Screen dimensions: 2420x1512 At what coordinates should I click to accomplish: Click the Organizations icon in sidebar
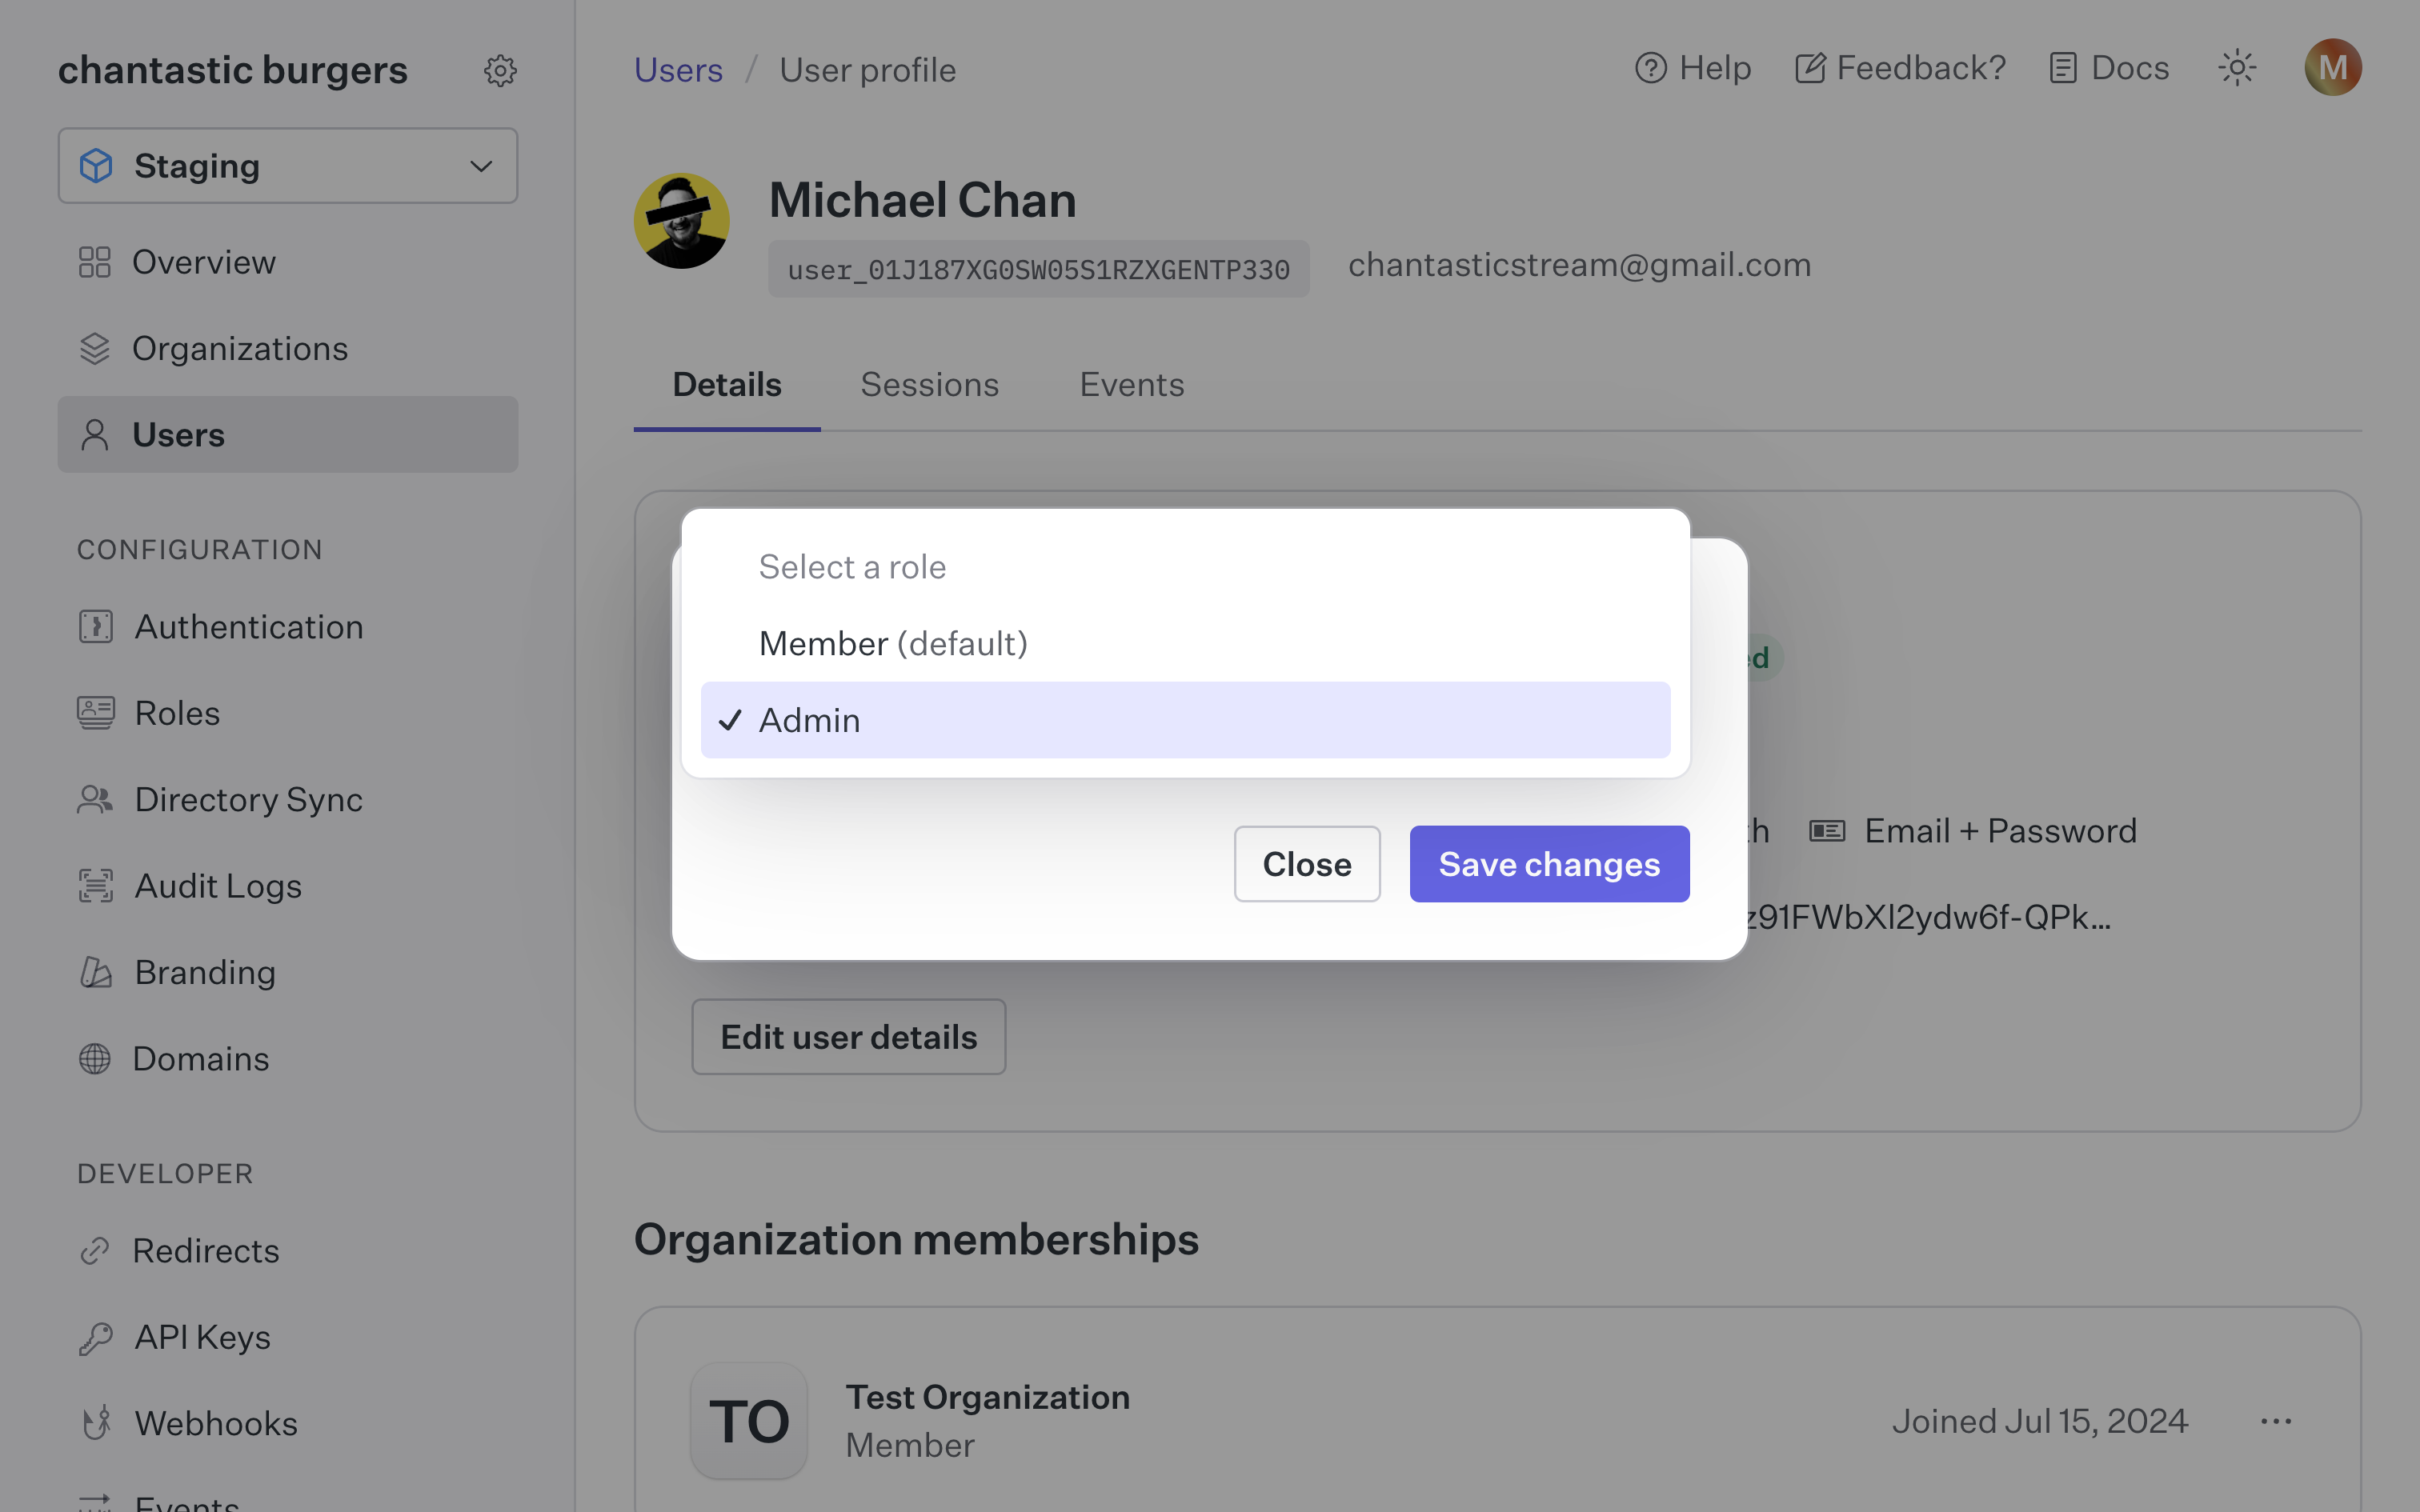click(96, 346)
